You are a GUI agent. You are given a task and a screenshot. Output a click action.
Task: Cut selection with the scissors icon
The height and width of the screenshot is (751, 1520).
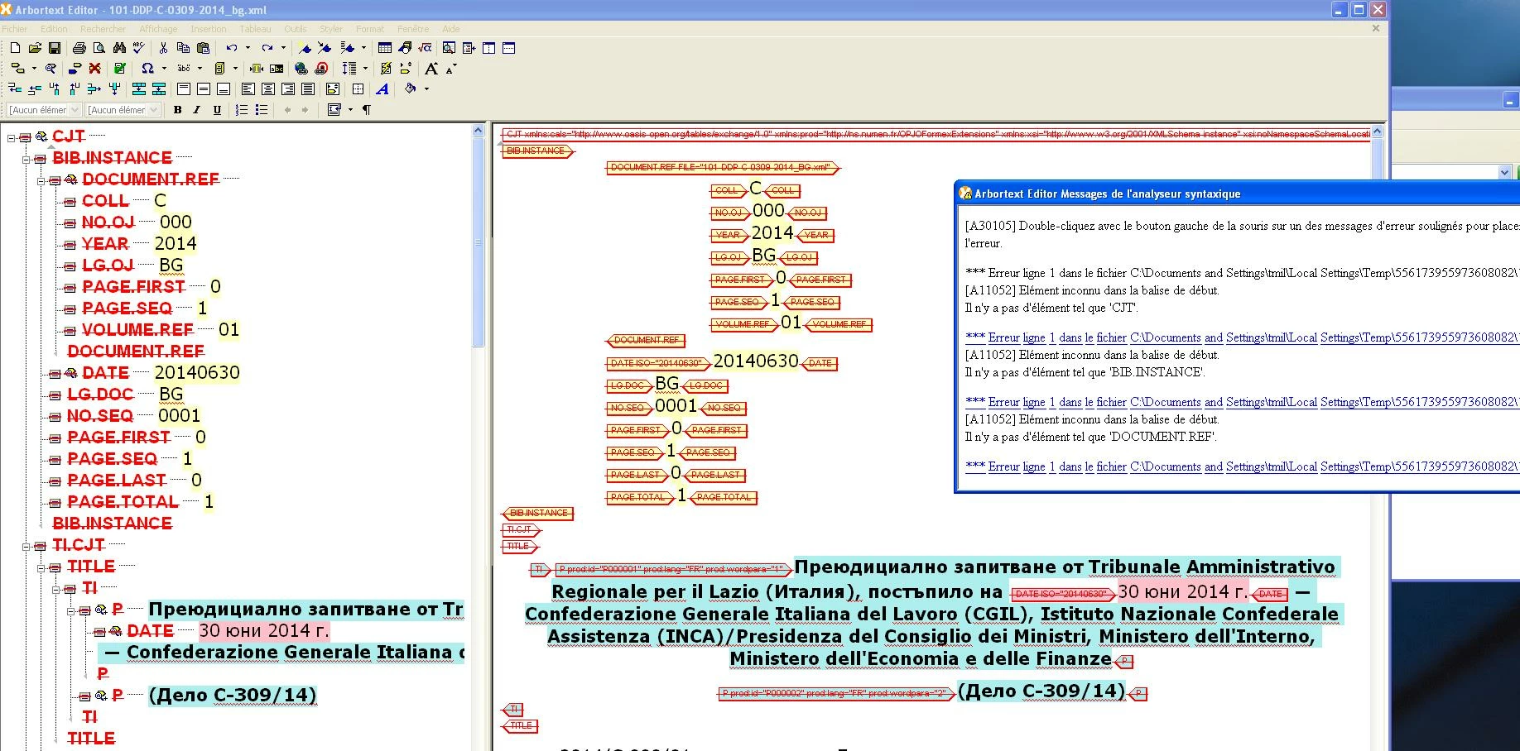tap(163, 48)
